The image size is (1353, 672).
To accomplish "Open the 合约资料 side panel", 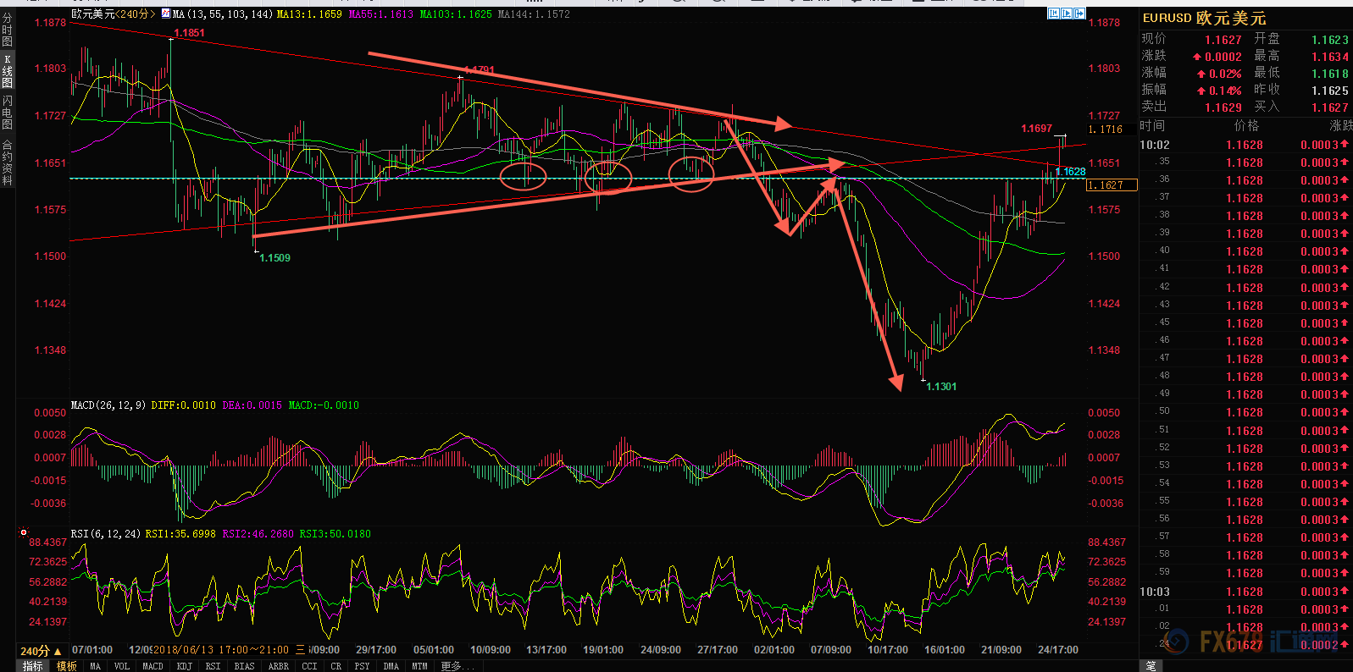I will pos(8,162).
